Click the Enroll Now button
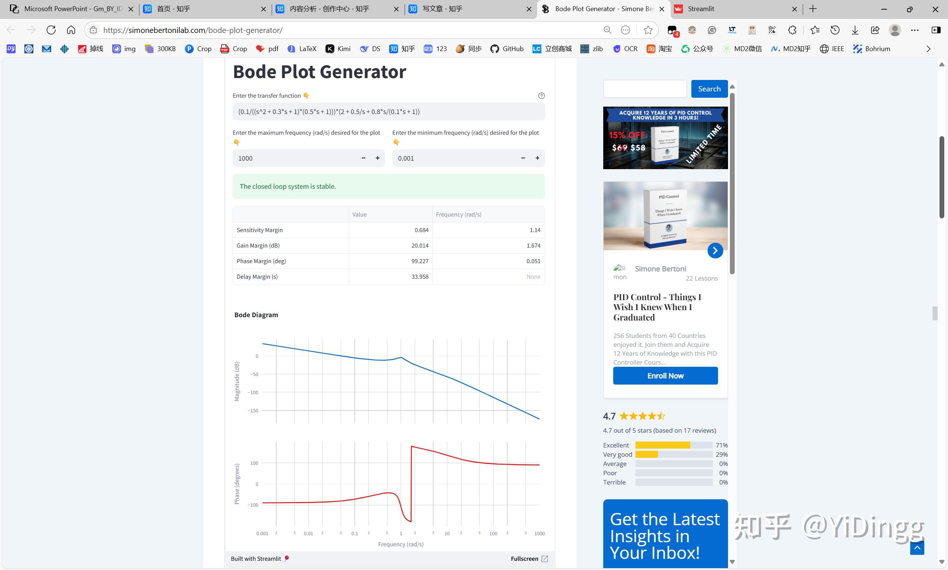Screen dimensions: 948x570 665,375
